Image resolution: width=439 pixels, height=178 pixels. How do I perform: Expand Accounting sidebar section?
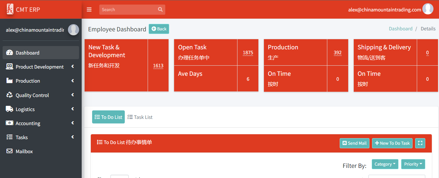click(41, 123)
